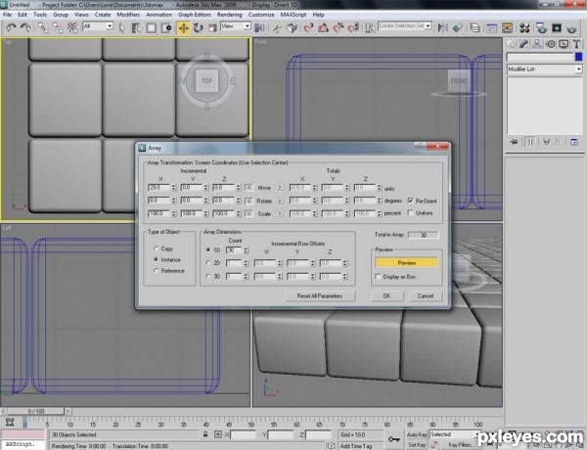Click Move right arrow to enable totals
Screen dimensions: 587x450
280,188
